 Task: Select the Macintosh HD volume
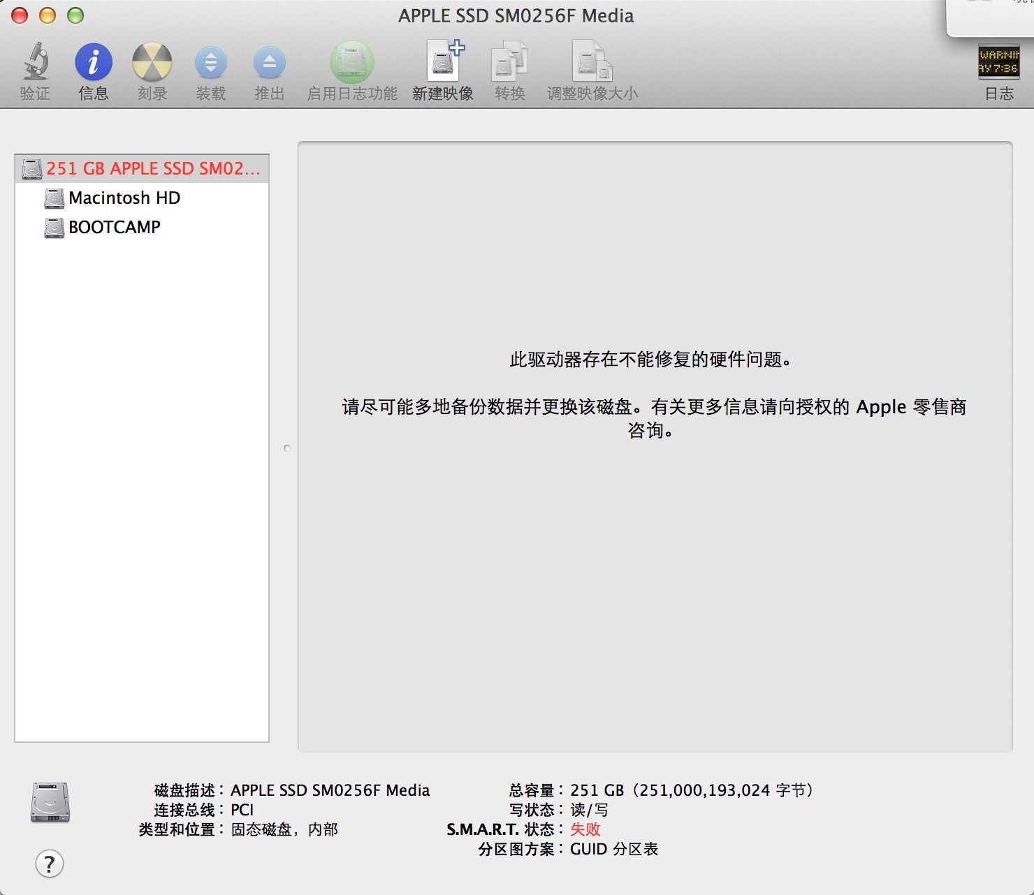pyautogui.click(x=124, y=198)
